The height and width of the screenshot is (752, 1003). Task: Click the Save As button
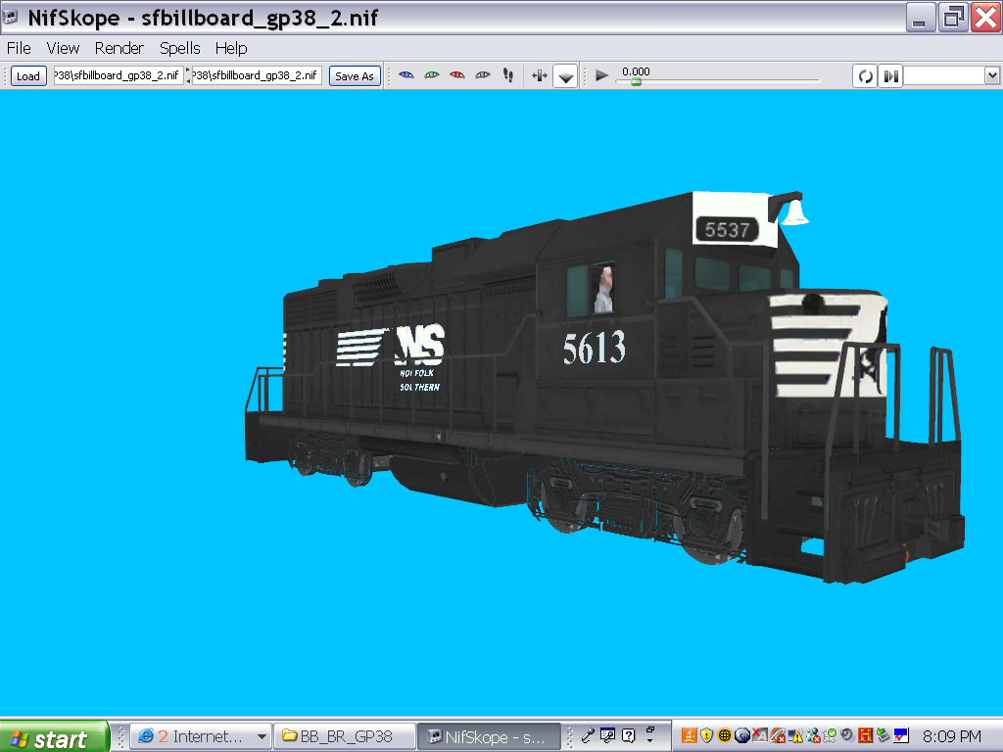[355, 76]
